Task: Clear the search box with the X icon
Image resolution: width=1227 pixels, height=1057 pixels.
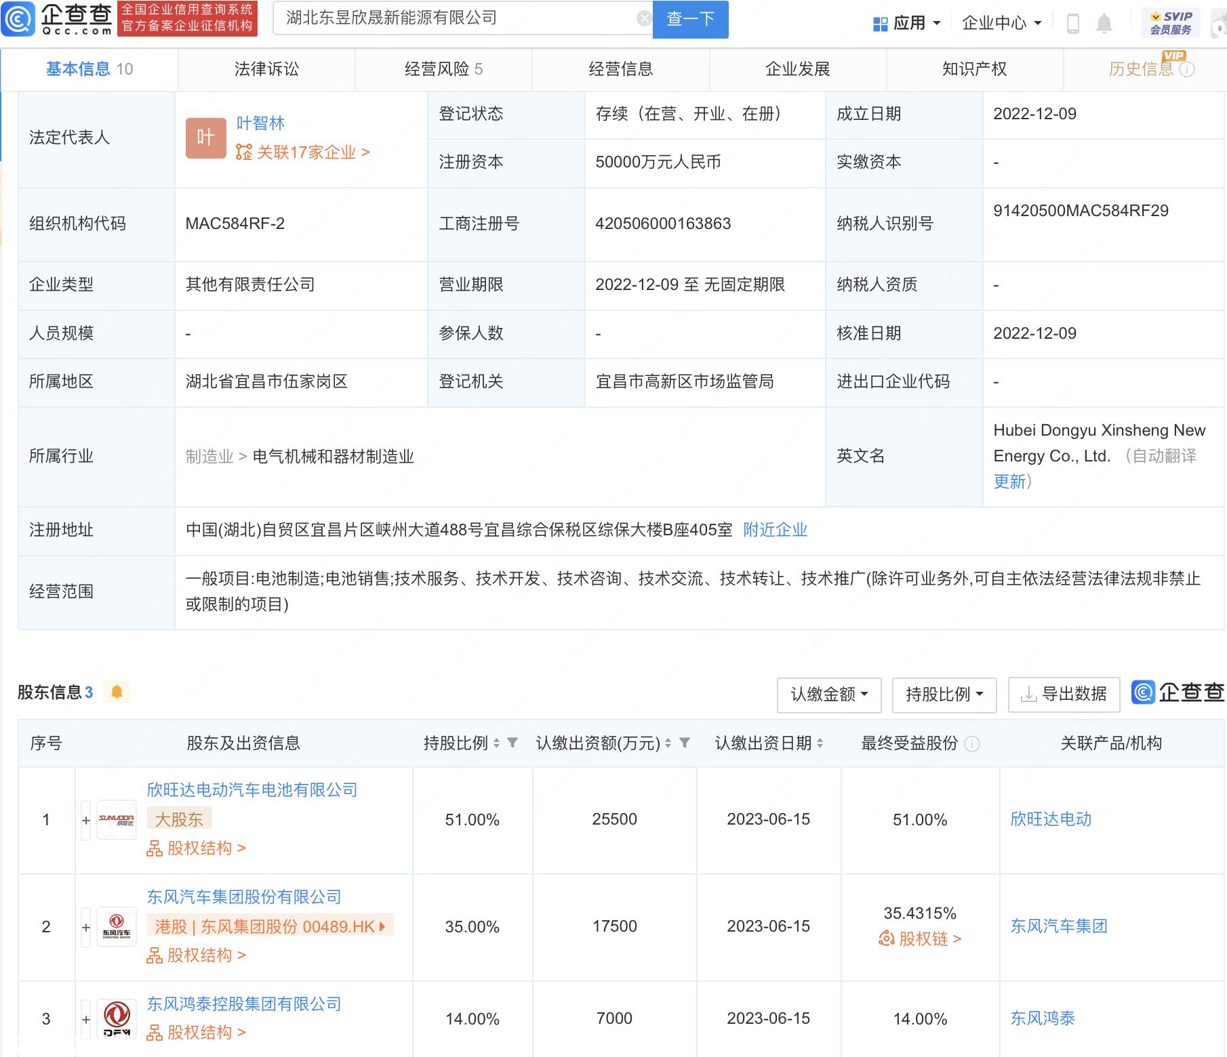Action: tap(644, 18)
